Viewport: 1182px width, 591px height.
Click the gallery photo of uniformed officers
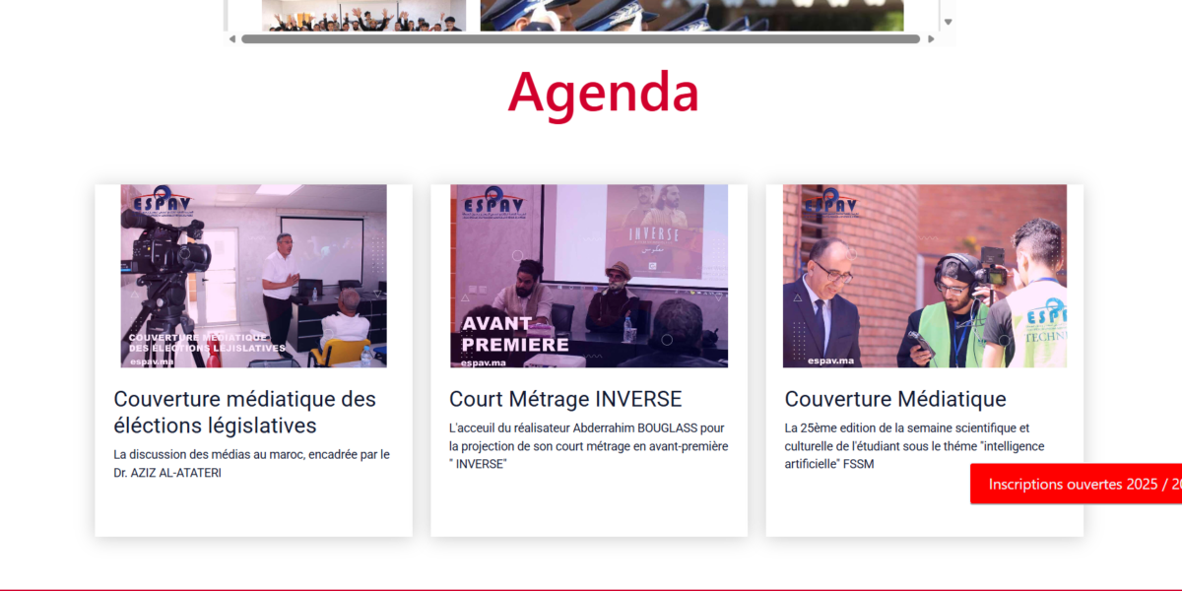point(691,16)
